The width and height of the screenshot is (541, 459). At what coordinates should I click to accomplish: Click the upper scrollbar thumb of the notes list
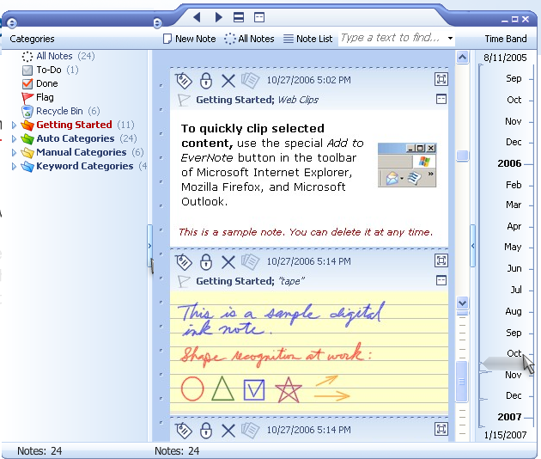(462, 156)
